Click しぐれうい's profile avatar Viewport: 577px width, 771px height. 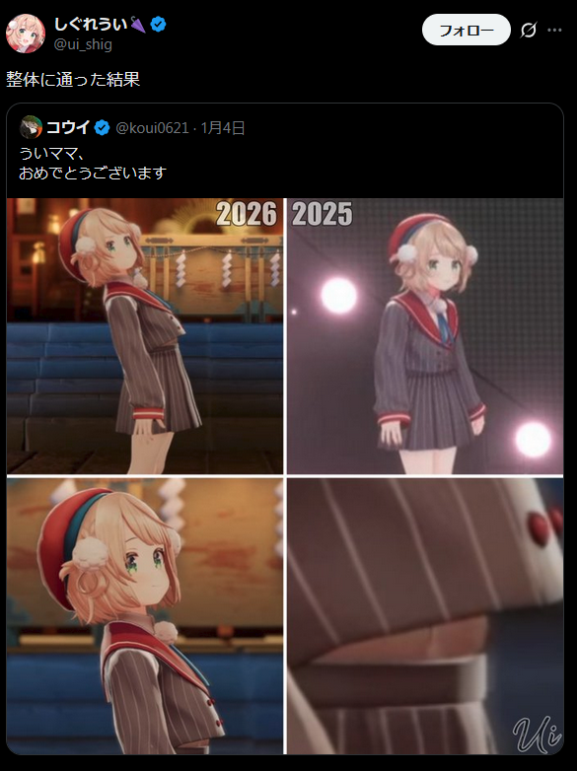26,33
